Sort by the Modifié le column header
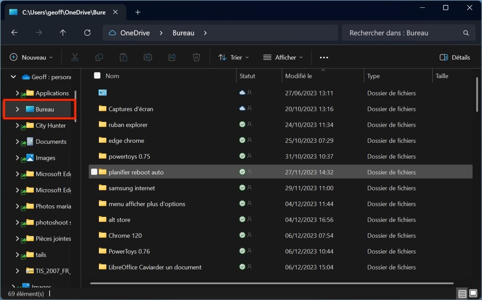This screenshot has width=482, height=300. [298, 76]
